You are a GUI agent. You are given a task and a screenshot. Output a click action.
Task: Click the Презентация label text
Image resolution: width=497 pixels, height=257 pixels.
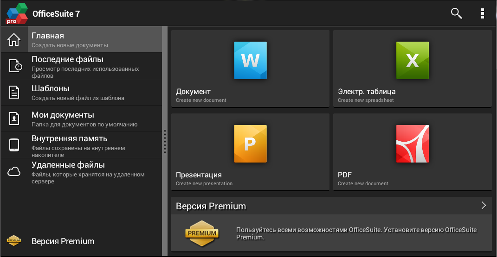[x=199, y=175]
